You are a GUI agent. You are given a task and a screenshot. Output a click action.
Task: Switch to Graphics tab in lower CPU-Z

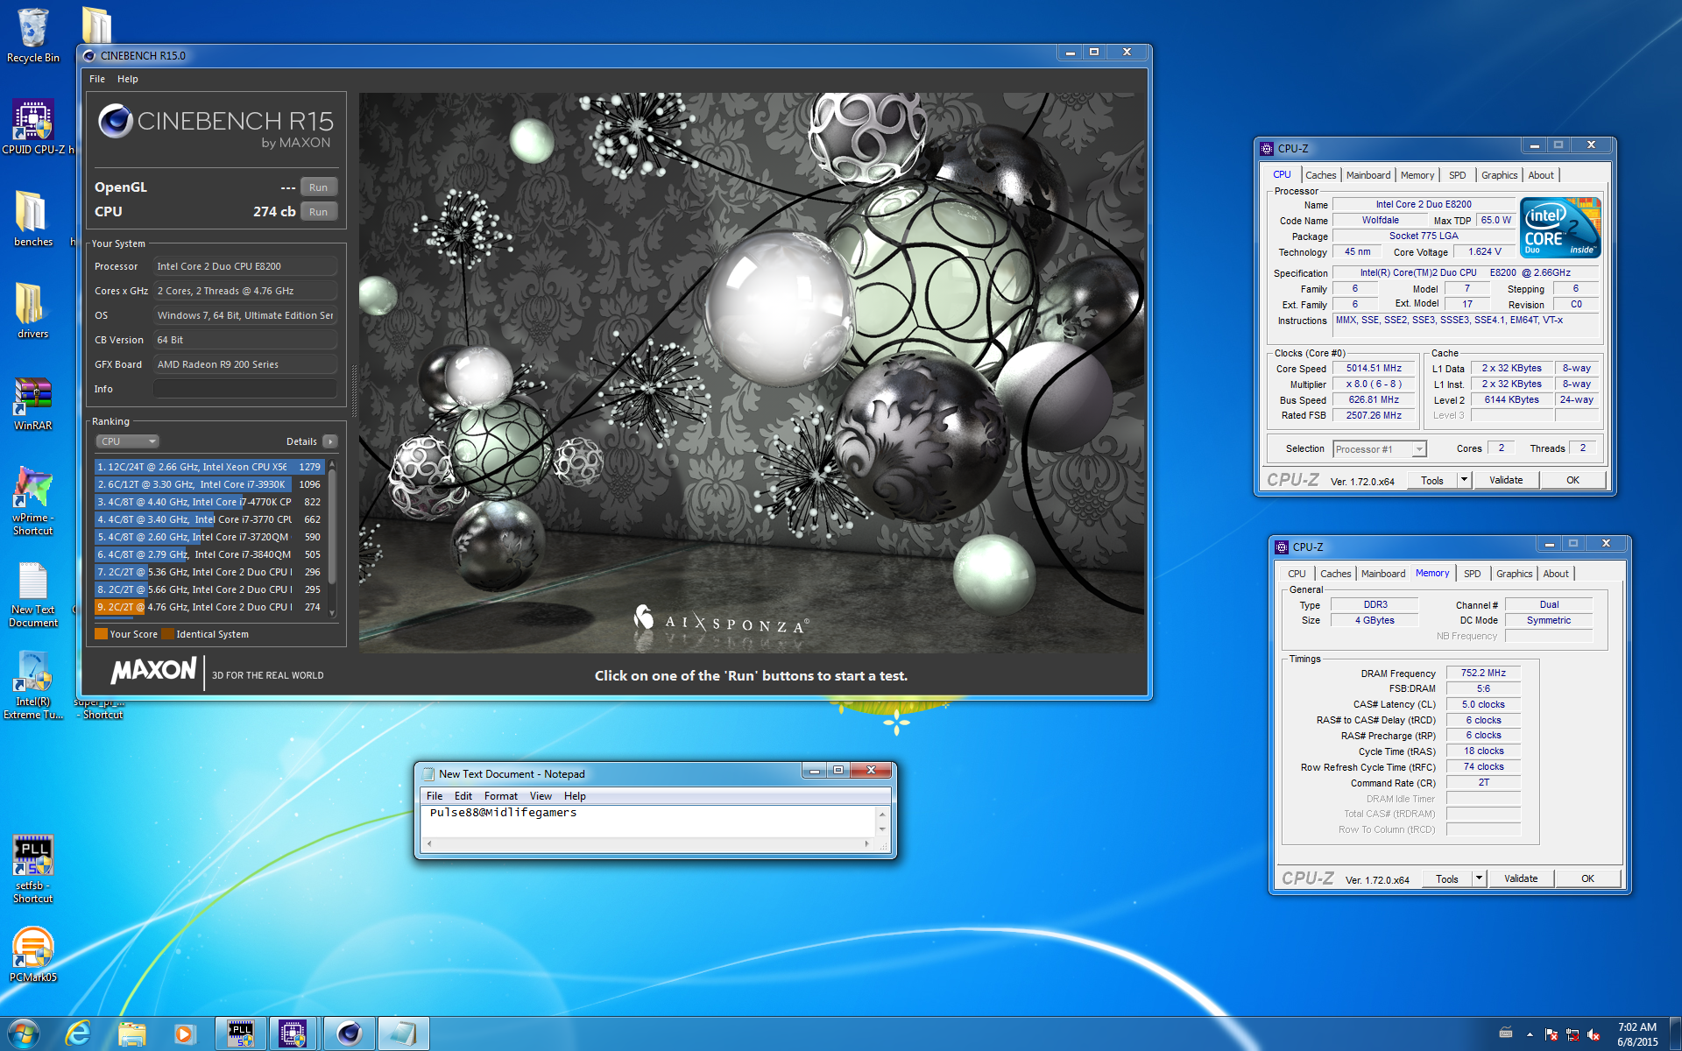click(1515, 574)
